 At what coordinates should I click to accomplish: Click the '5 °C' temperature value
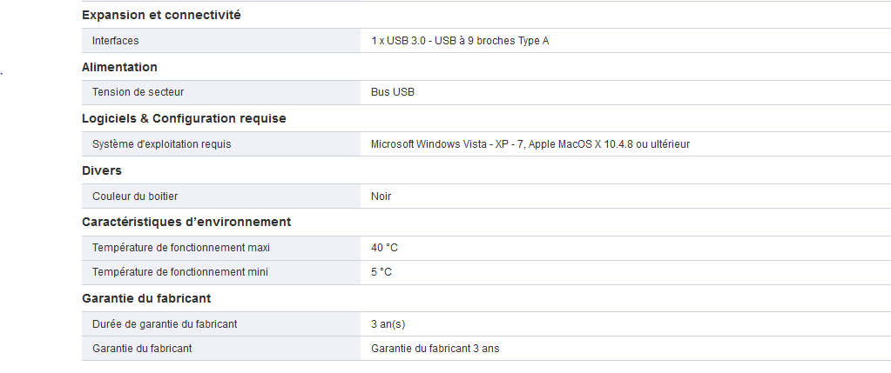381,272
